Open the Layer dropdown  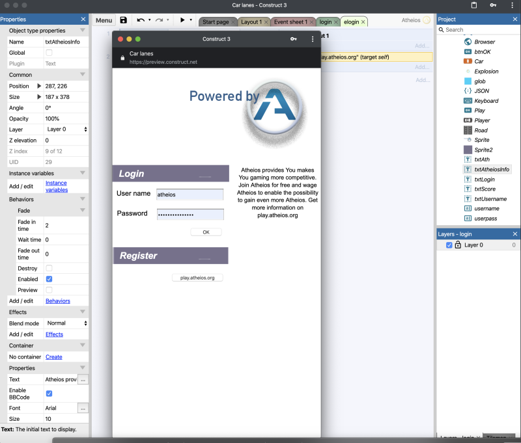(66, 129)
